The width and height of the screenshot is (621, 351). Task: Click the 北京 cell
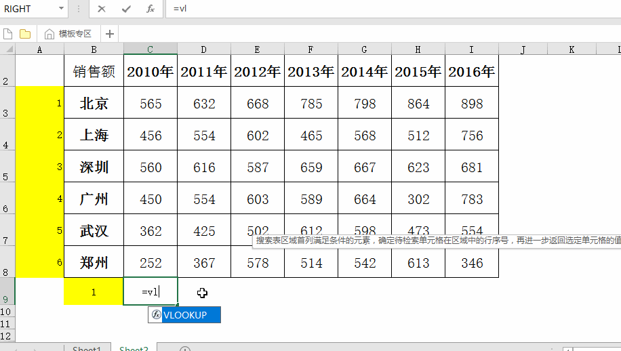click(x=94, y=104)
